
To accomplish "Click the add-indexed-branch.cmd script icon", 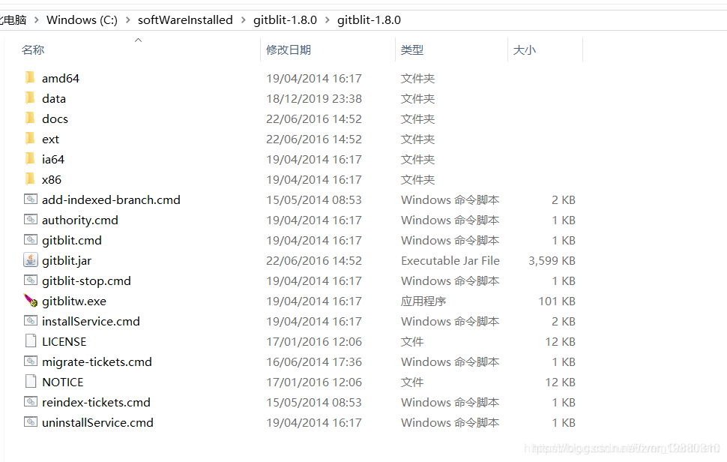I will 31,199.
